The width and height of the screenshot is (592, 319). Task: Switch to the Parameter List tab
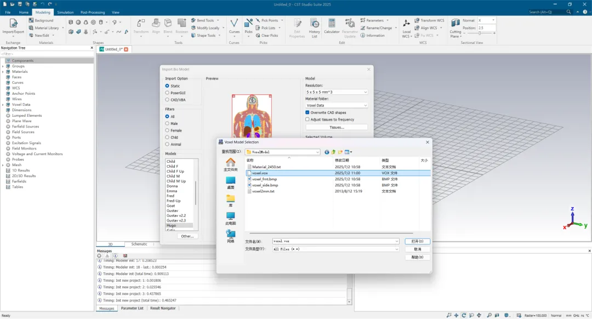[x=132, y=309]
